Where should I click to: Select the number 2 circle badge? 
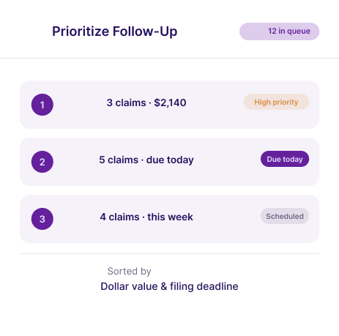[42, 162]
